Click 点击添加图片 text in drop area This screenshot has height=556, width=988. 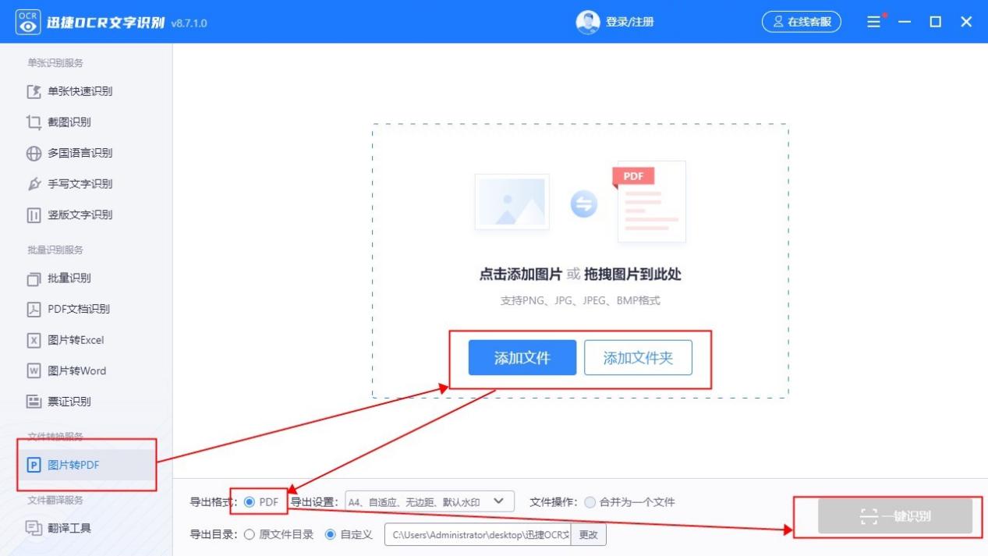pos(520,274)
